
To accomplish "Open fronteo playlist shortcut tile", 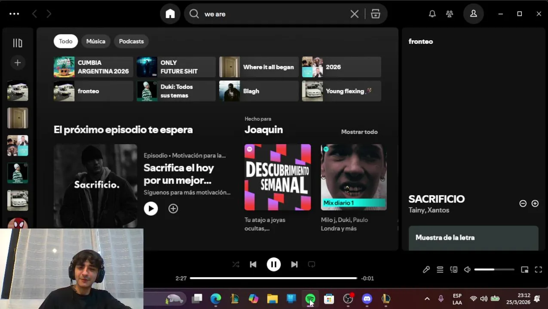I will (x=93, y=91).
